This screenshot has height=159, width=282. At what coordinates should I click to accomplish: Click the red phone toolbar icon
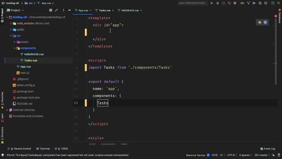point(229,3)
